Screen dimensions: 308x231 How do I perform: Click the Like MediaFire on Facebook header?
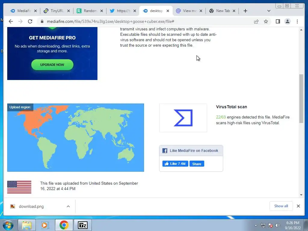(x=191, y=151)
